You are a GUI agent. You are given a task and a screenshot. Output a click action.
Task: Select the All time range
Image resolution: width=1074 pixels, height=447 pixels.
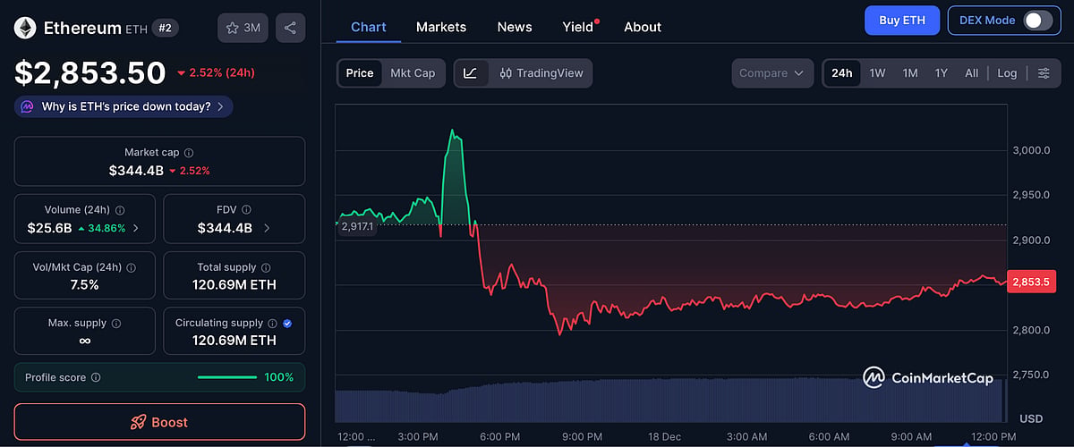pos(971,73)
